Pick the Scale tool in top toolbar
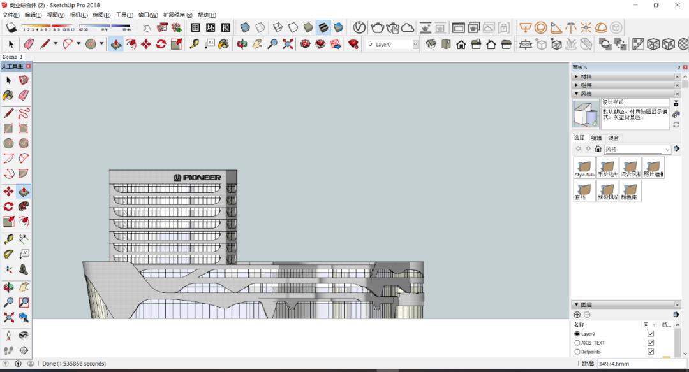Image resolution: width=689 pixels, height=372 pixels. 176,44
